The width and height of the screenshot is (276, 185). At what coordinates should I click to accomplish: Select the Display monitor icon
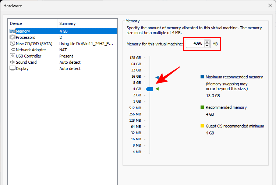click(x=13, y=69)
